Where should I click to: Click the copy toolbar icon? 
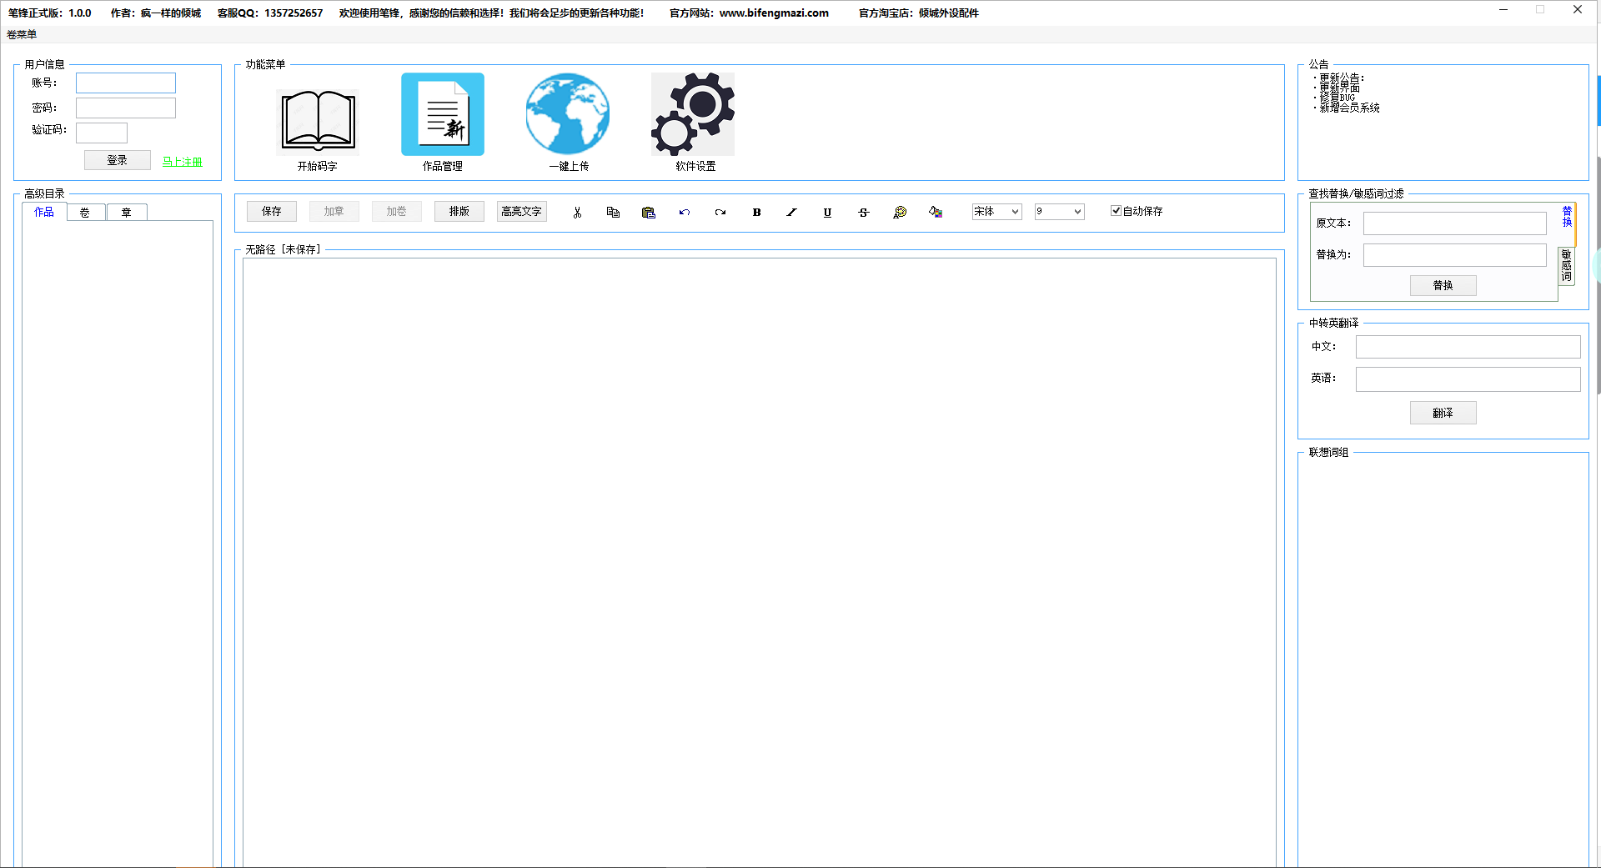click(613, 213)
